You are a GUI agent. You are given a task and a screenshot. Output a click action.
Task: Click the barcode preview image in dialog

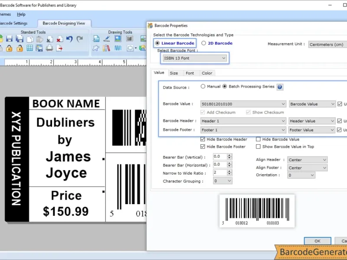click(257, 211)
